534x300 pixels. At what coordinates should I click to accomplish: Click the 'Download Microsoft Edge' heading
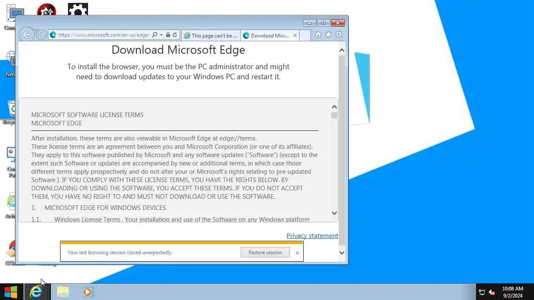(x=178, y=50)
